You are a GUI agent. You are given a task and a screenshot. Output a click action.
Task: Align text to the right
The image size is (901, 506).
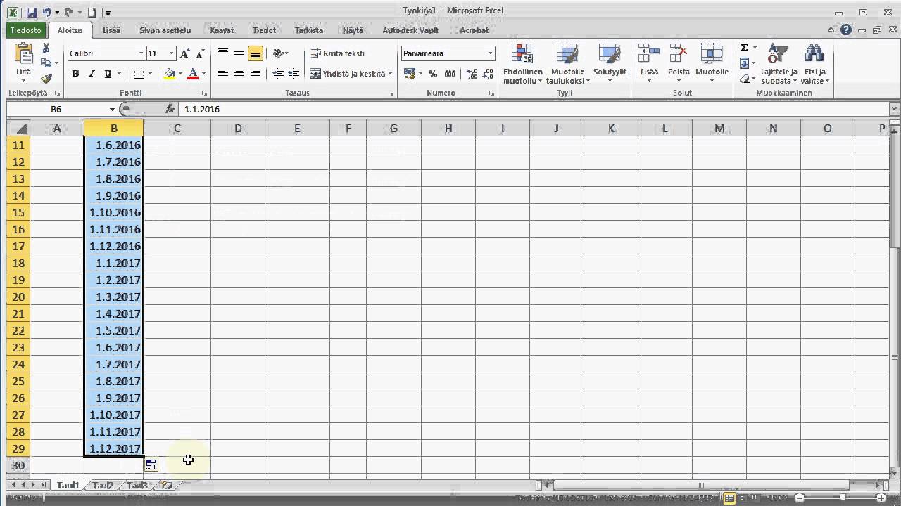[x=256, y=74]
